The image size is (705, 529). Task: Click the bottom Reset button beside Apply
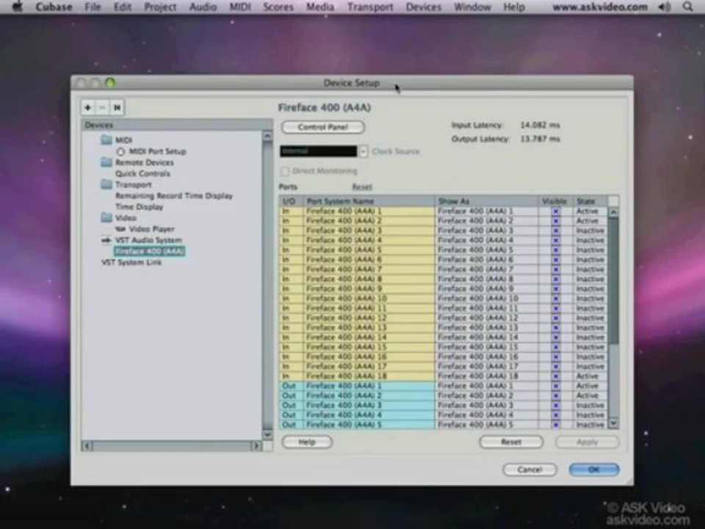coord(511,442)
